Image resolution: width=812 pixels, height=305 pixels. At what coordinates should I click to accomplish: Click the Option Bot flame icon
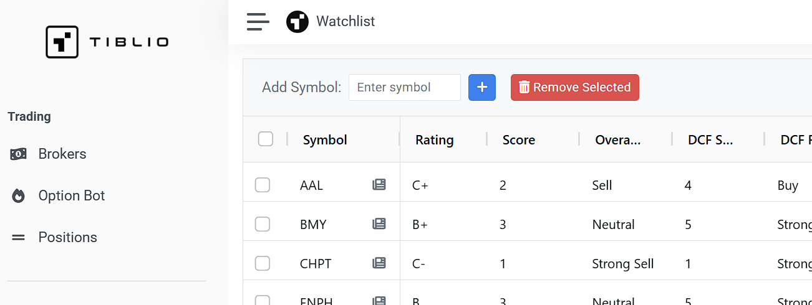click(x=19, y=196)
